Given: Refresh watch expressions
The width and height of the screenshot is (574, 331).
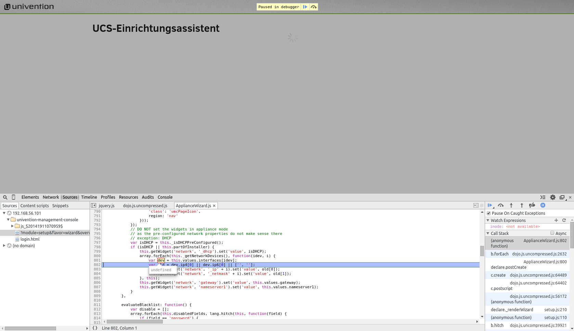Looking at the screenshot, I should [x=564, y=220].
